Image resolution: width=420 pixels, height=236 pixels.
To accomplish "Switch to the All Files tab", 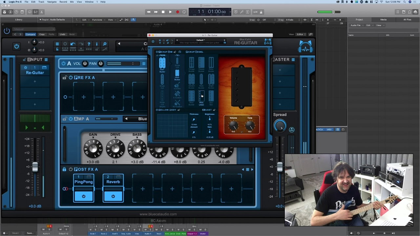I will click(x=407, y=20).
